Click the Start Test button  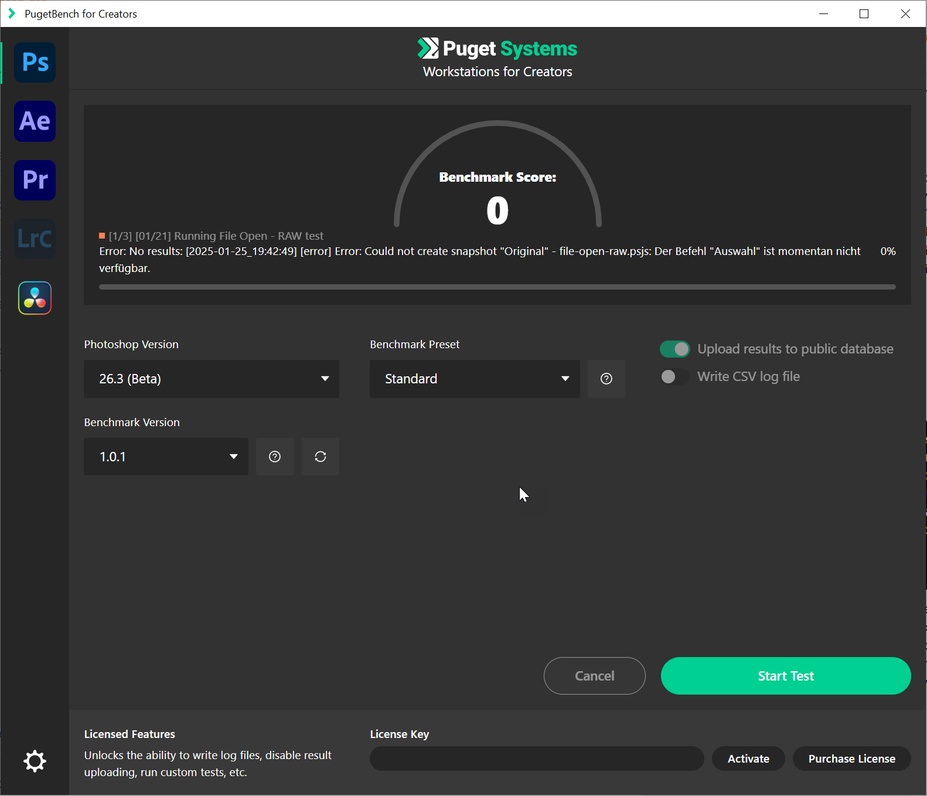(x=786, y=676)
